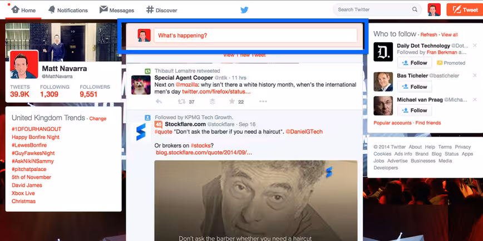Open the Special Agent Cooper profile name
483x241 pixels.
[x=184, y=78]
